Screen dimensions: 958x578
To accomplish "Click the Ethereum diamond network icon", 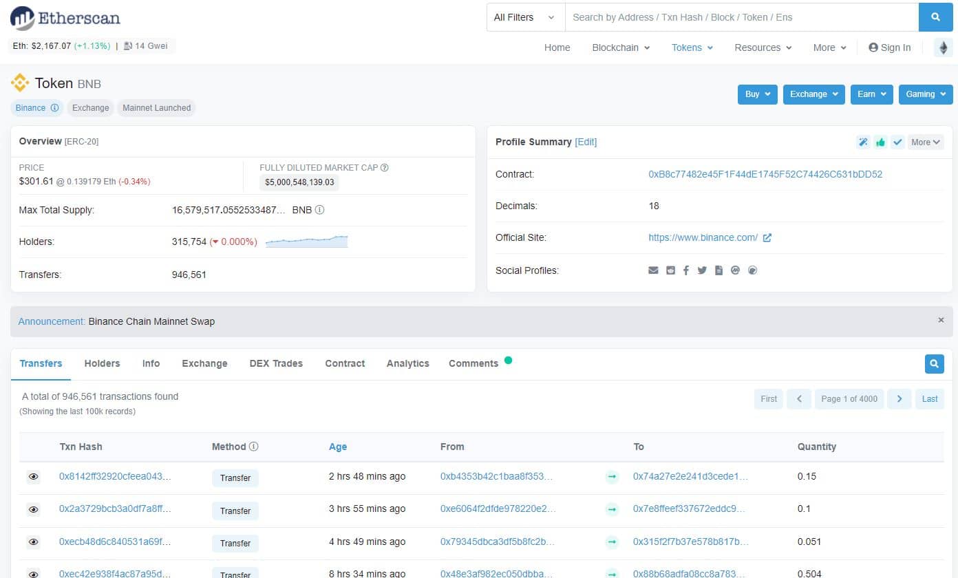I will (944, 47).
